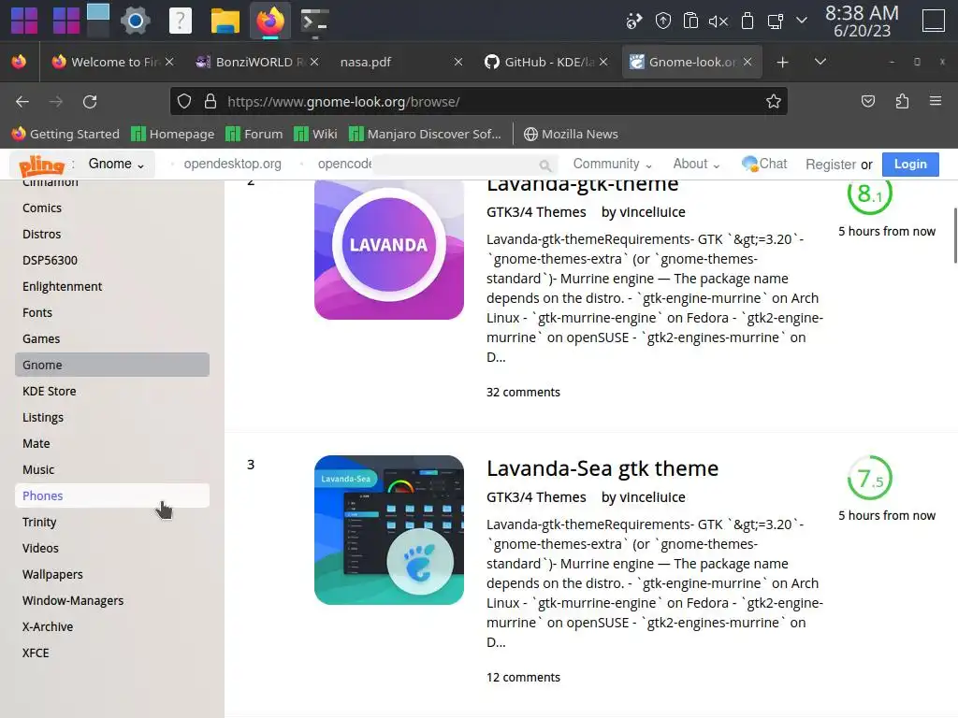Open a new browser tab
Screen dimensions: 958x718
pyautogui.click(x=782, y=63)
